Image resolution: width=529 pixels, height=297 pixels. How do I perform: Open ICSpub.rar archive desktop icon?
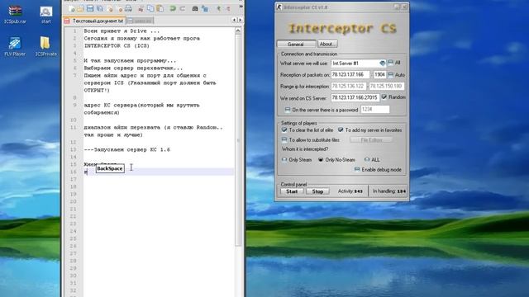point(15,15)
